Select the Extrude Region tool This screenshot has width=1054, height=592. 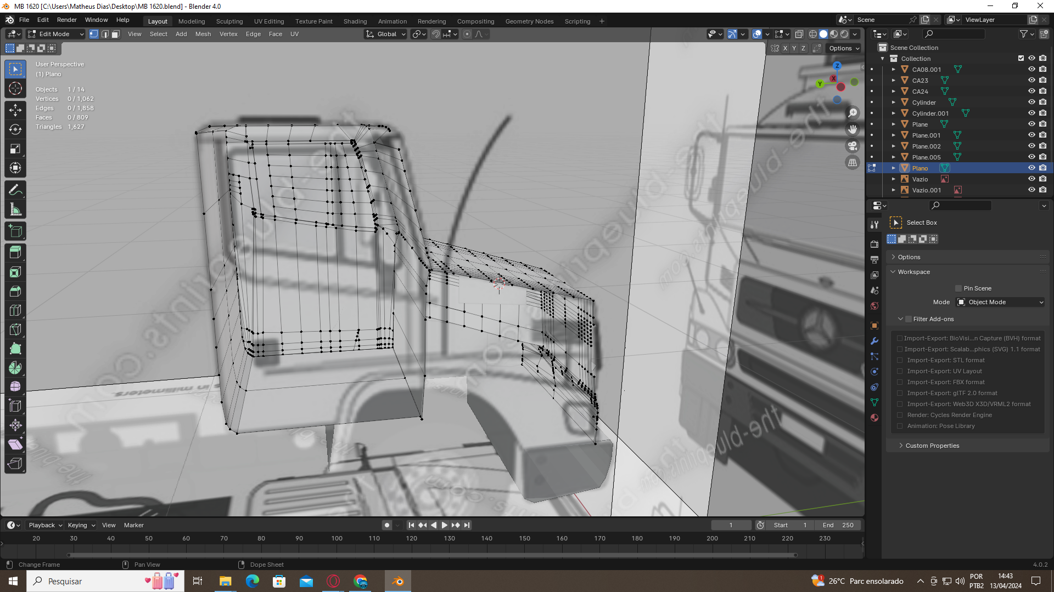pos(15,252)
